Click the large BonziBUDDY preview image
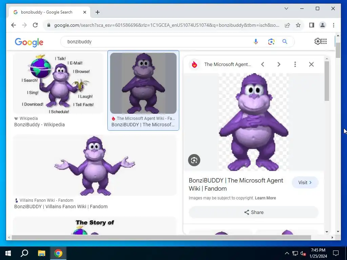The width and height of the screenshot is (347, 260). [253, 122]
